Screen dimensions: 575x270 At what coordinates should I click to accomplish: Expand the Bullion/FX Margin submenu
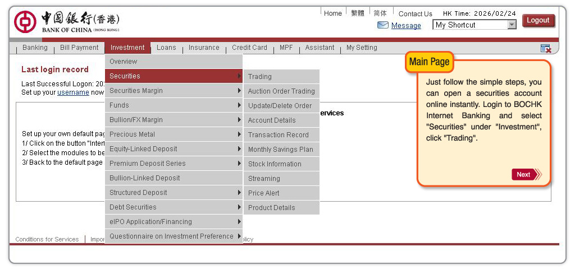(x=174, y=120)
